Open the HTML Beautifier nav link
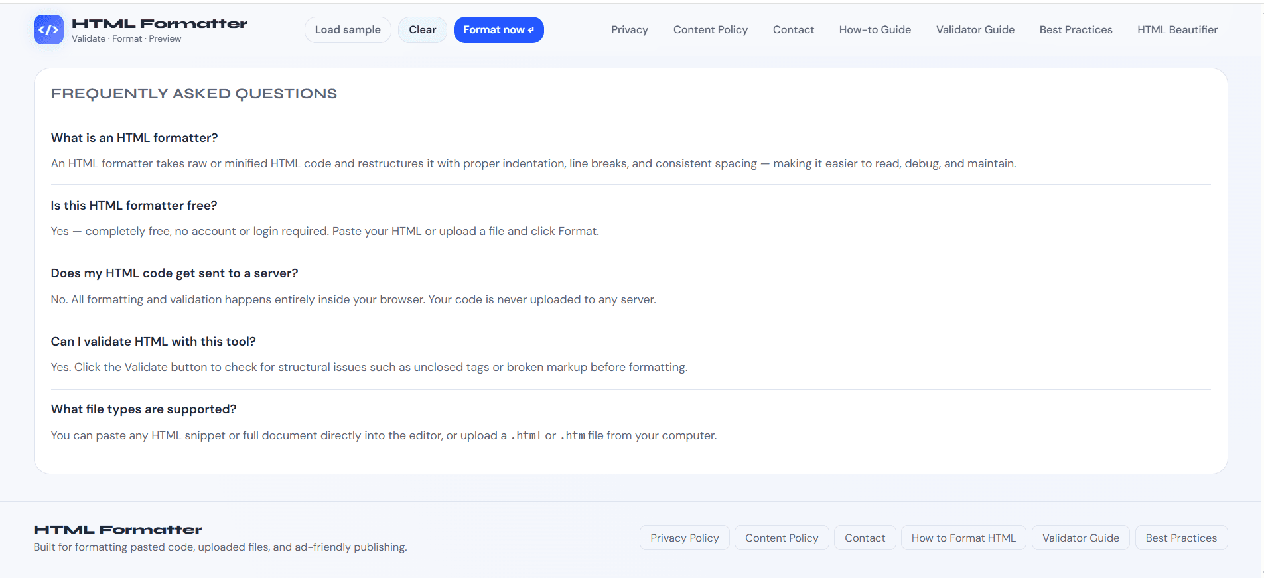This screenshot has height=578, width=1264. tap(1178, 30)
